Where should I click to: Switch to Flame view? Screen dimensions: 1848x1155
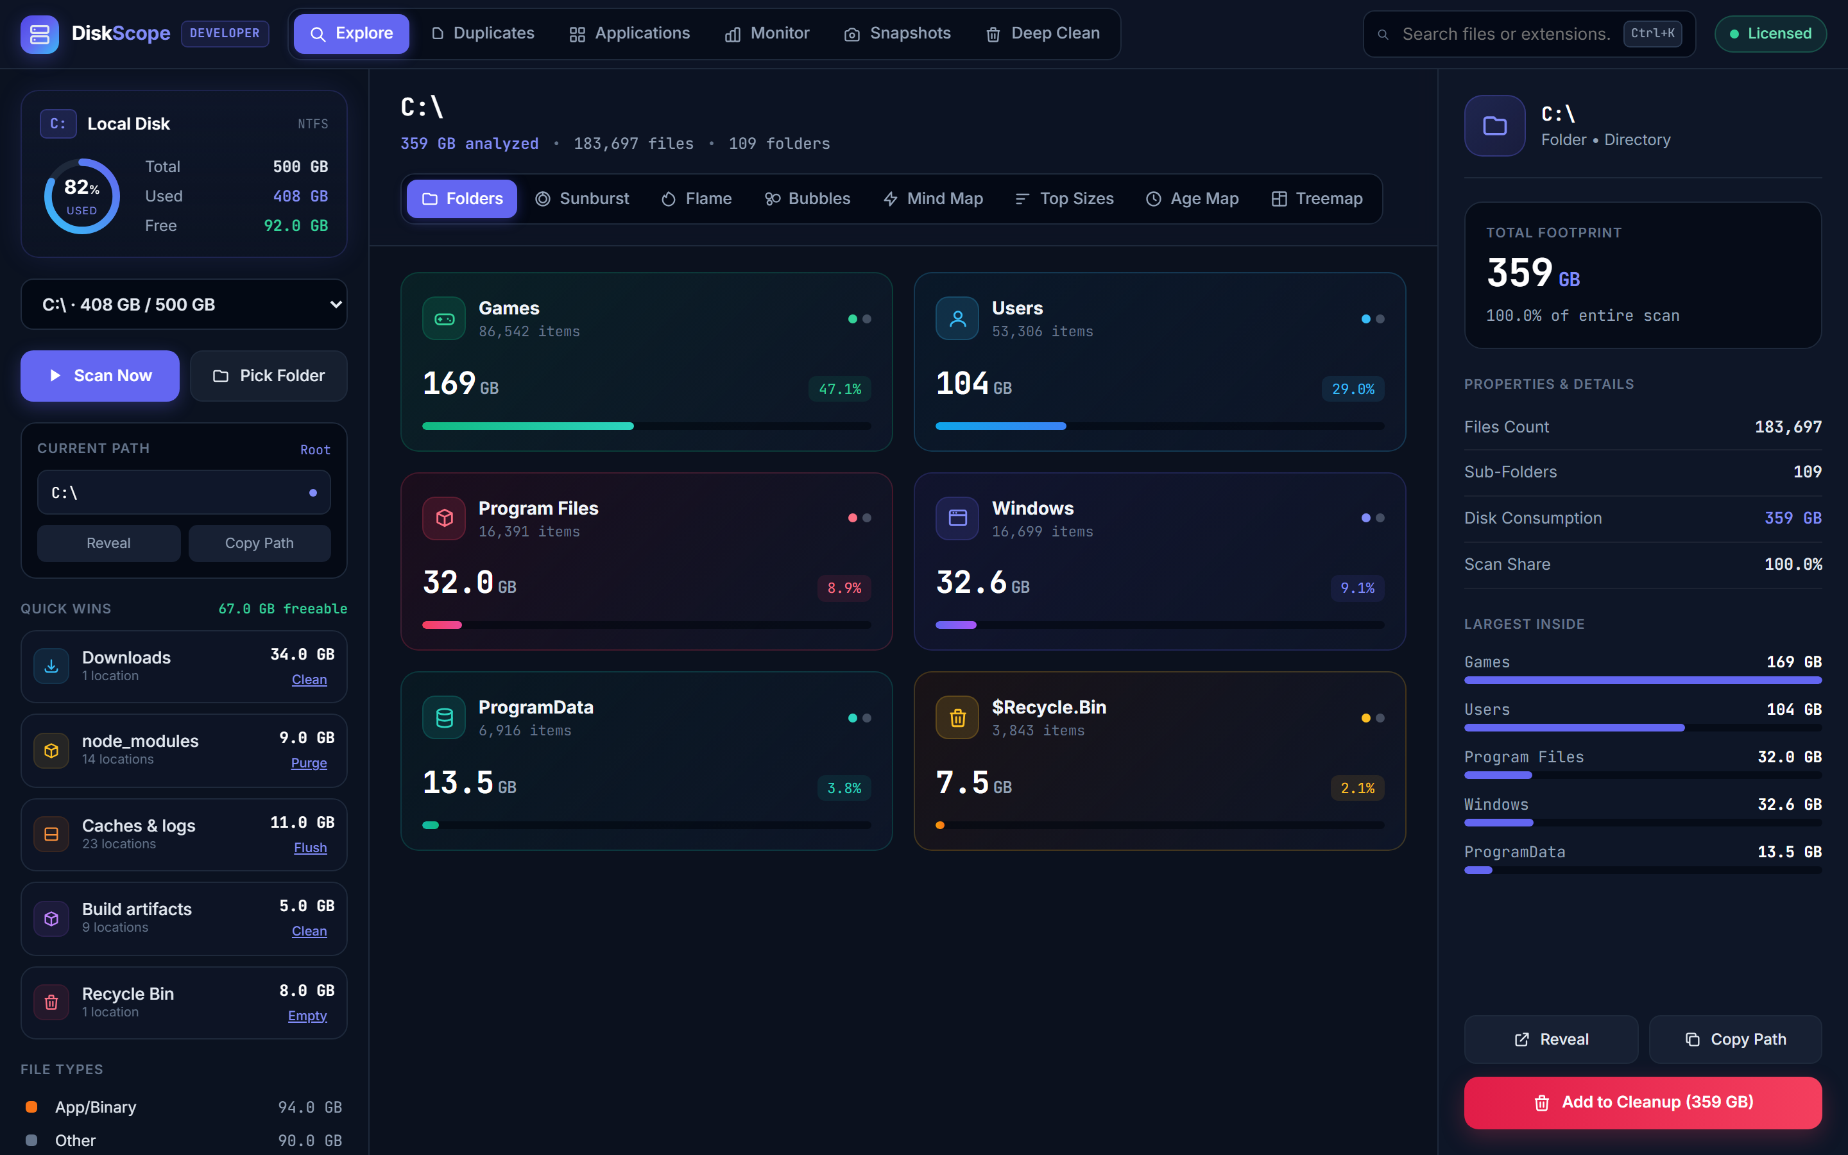tap(696, 199)
